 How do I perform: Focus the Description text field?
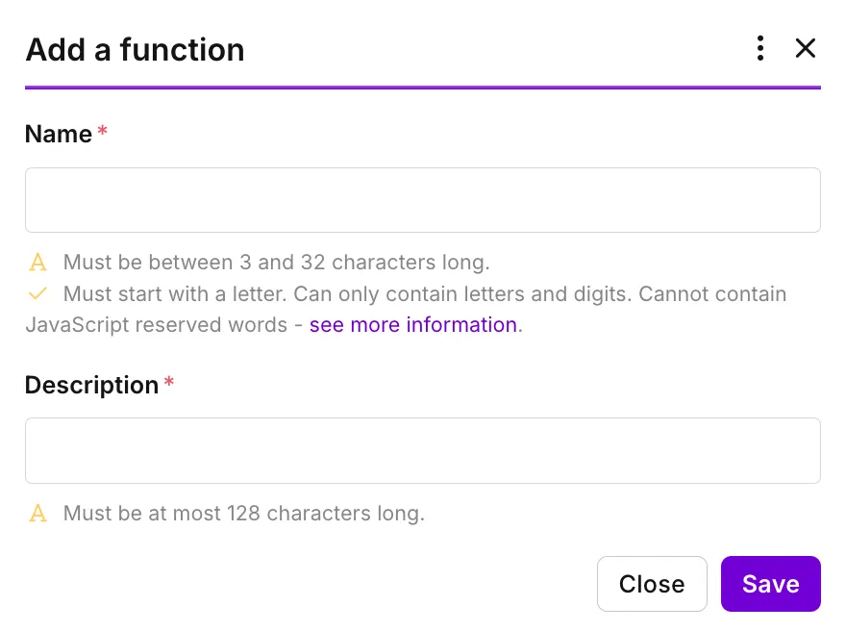(422, 451)
